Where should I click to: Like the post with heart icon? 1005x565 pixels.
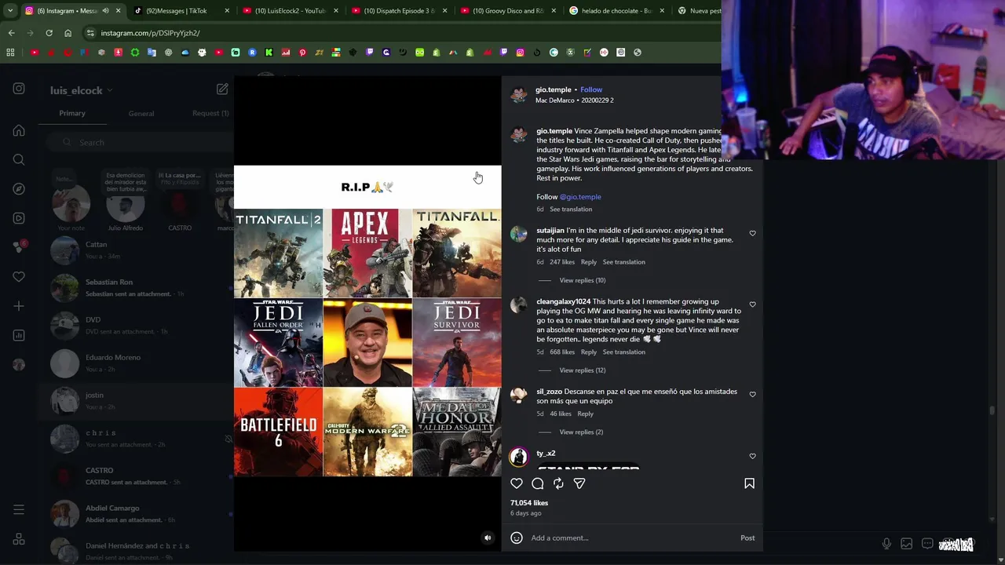click(517, 483)
